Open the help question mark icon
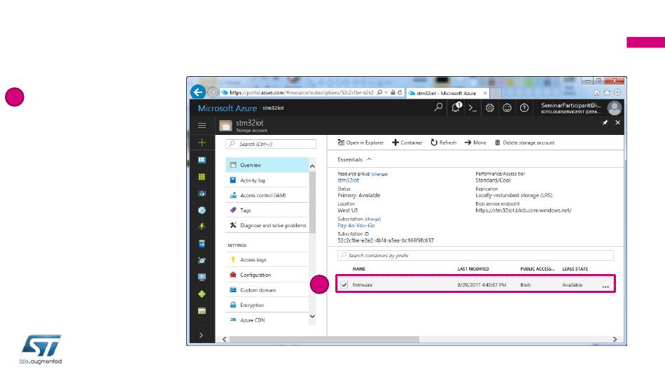This screenshot has height=374, width=665. pos(524,108)
